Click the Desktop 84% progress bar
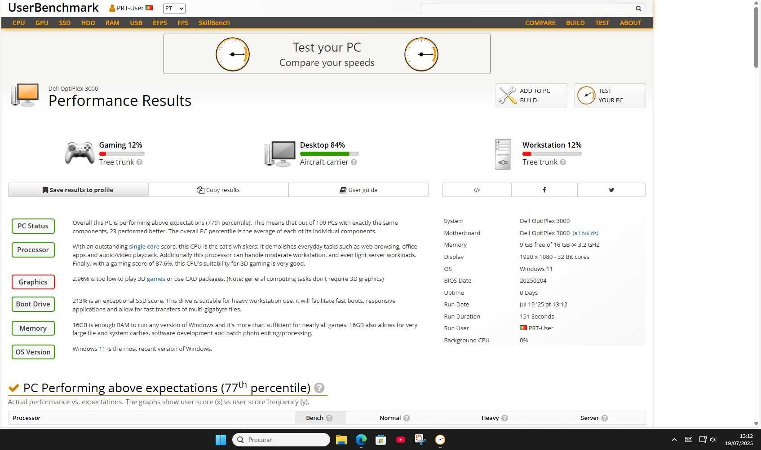Screen dimensions: 761x450 (x=329, y=154)
